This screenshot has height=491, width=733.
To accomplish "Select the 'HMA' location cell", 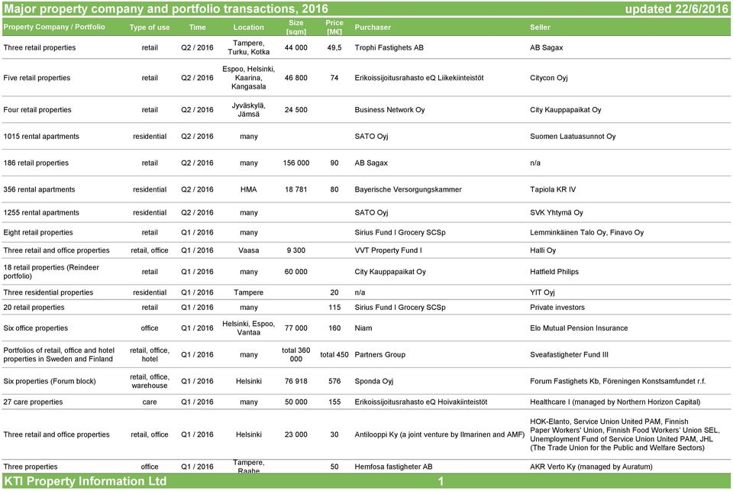I will (249, 189).
